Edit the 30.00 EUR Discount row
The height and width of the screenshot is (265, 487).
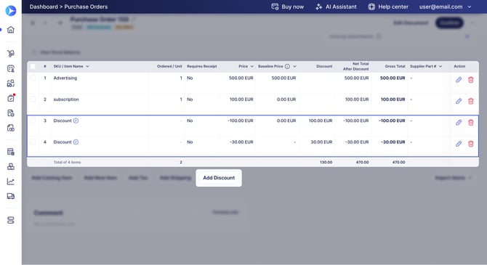pos(459,144)
